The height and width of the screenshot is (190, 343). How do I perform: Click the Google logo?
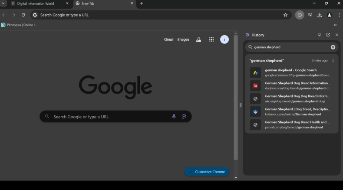click(x=115, y=87)
